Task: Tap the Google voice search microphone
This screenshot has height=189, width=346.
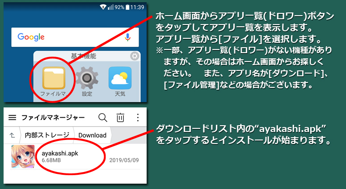Action: 127,37
